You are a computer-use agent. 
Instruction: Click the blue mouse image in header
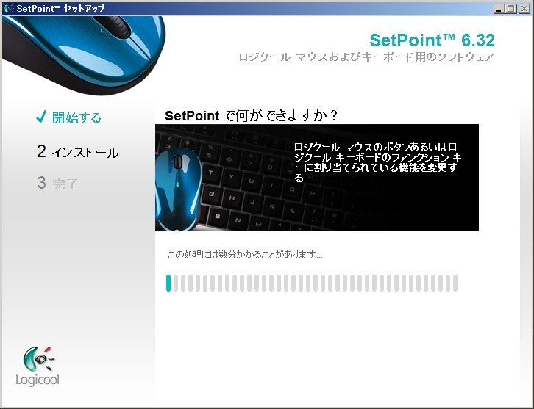tap(84, 54)
